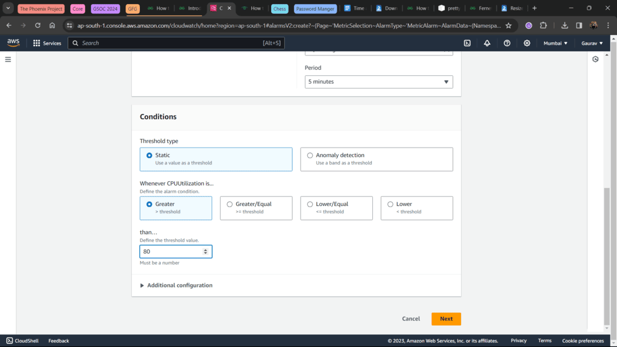Image resolution: width=617 pixels, height=347 pixels.
Task: Choose the Lower condition
Action: click(x=417, y=208)
